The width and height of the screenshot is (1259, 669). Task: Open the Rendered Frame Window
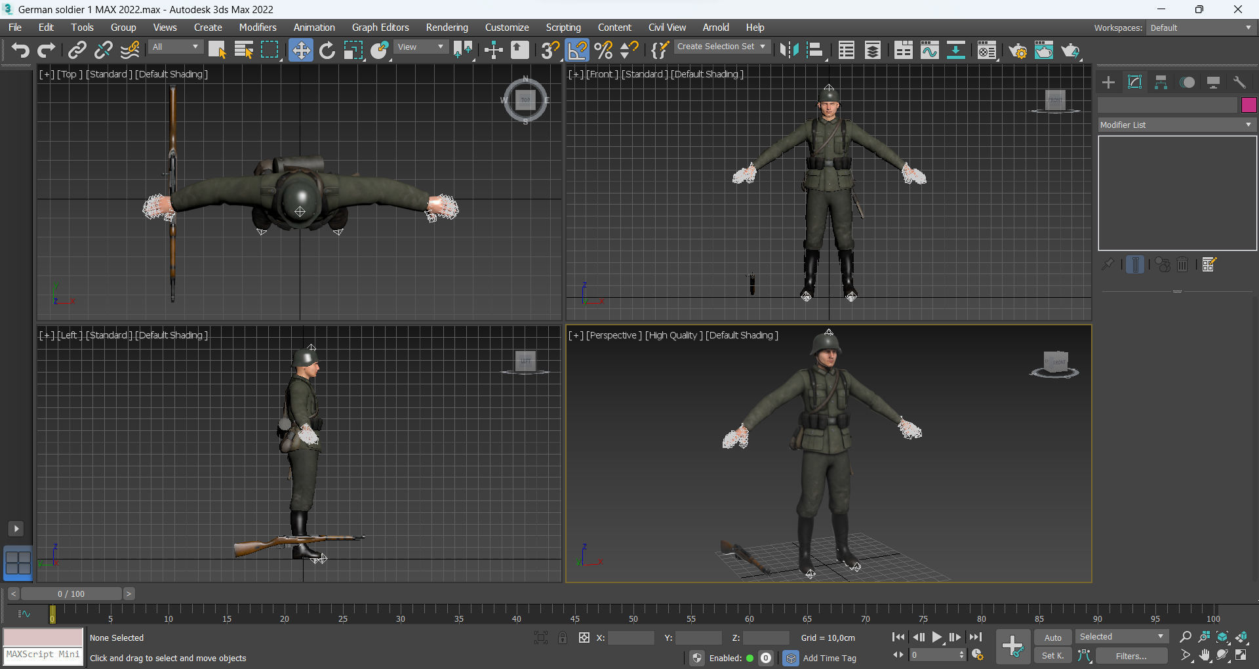(1044, 50)
